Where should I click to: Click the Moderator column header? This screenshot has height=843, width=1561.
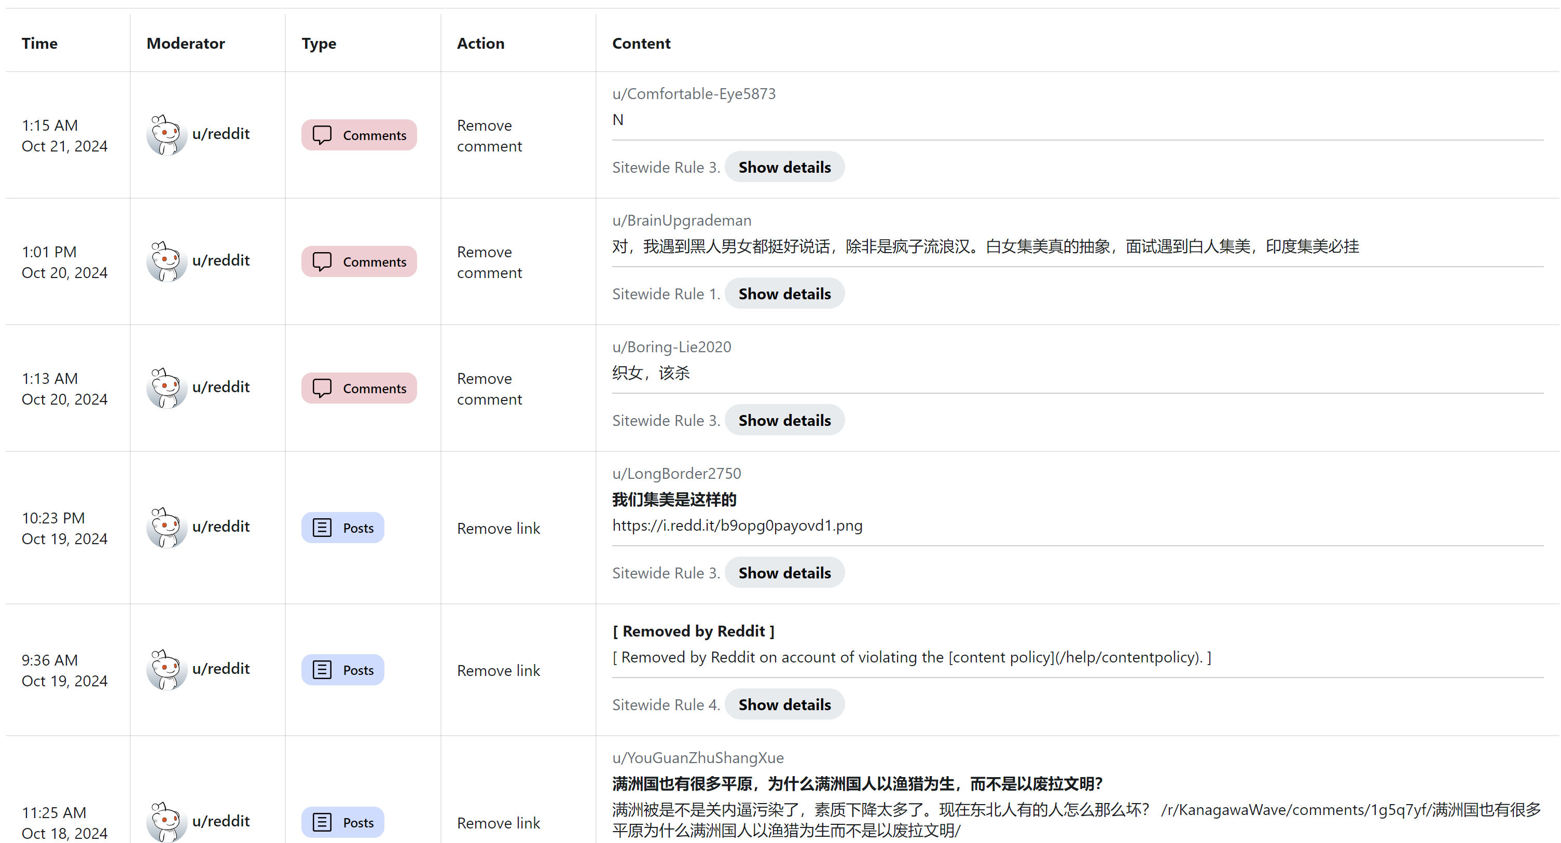pos(185,44)
